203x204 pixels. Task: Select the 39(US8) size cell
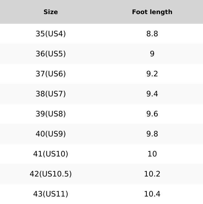[x=51, y=114]
